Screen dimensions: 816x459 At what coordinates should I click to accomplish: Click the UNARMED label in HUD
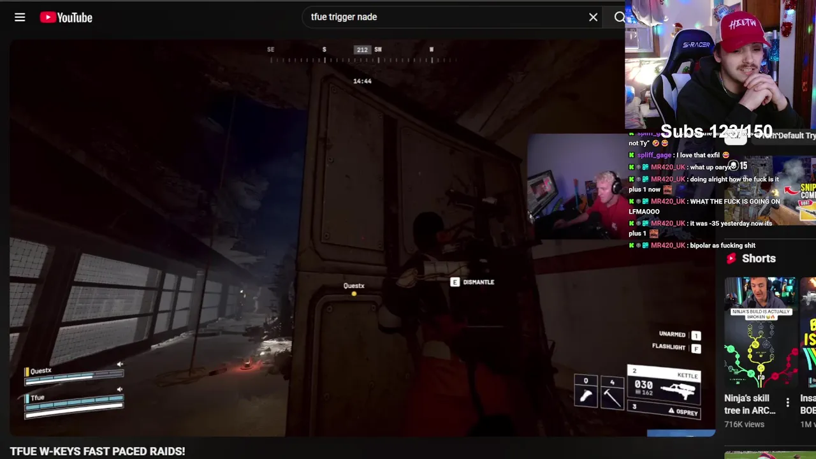coord(672,334)
